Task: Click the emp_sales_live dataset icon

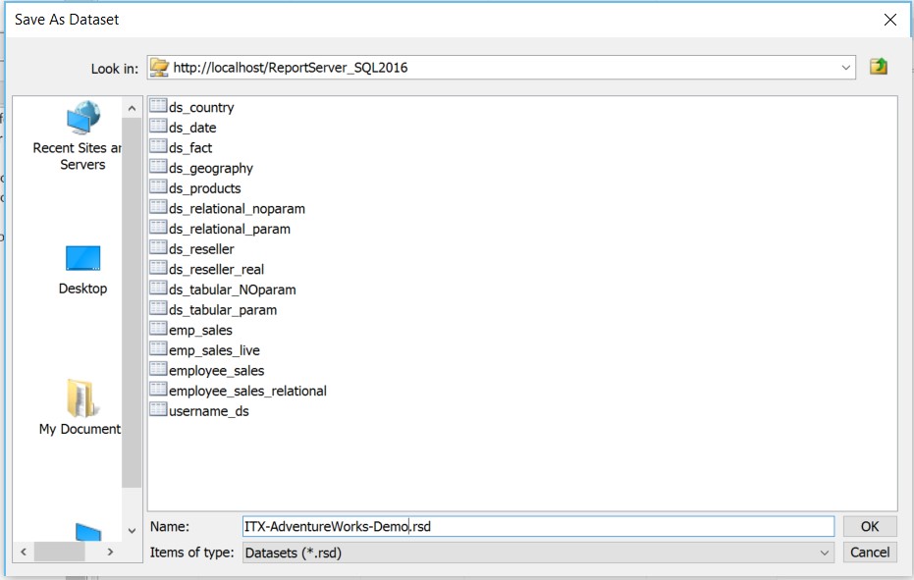Action: pyautogui.click(x=159, y=348)
